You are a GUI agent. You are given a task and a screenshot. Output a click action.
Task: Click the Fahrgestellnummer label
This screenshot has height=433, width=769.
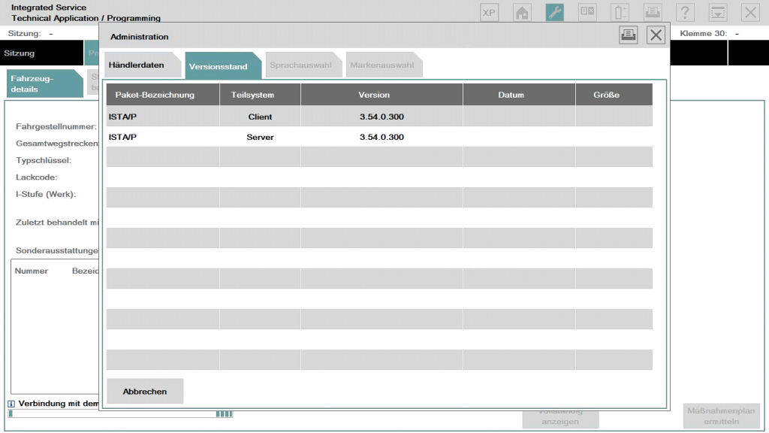pyautogui.click(x=56, y=126)
